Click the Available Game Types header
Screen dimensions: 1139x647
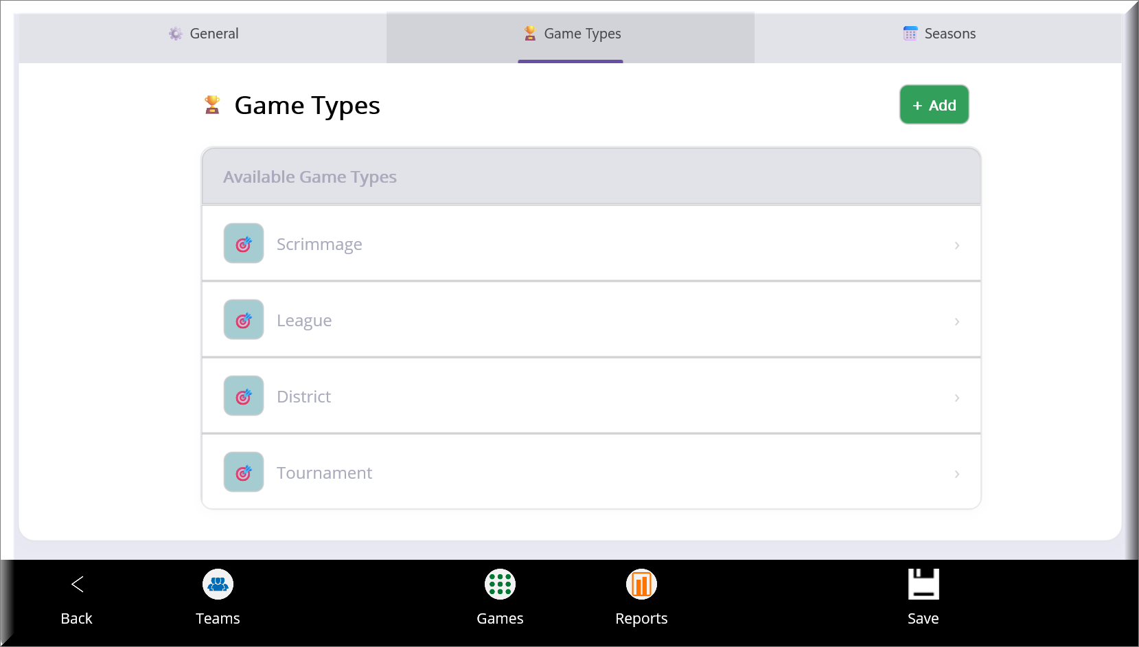pos(310,177)
